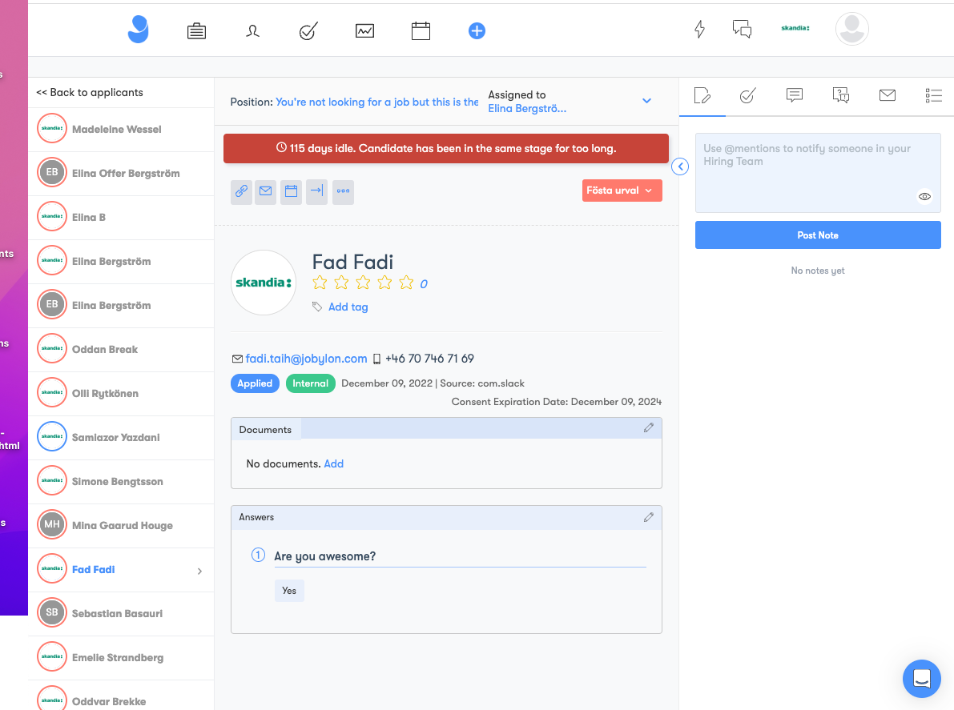This screenshot has height=710, width=954.
Task: Click fadi.taih@jobylon.com email link
Action: click(306, 359)
